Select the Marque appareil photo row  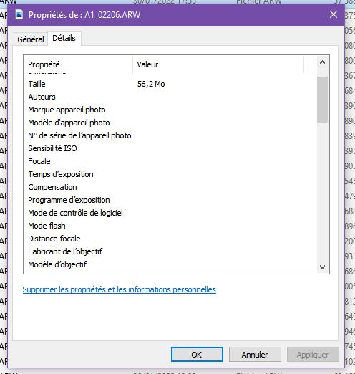pyautogui.click(x=170, y=110)
